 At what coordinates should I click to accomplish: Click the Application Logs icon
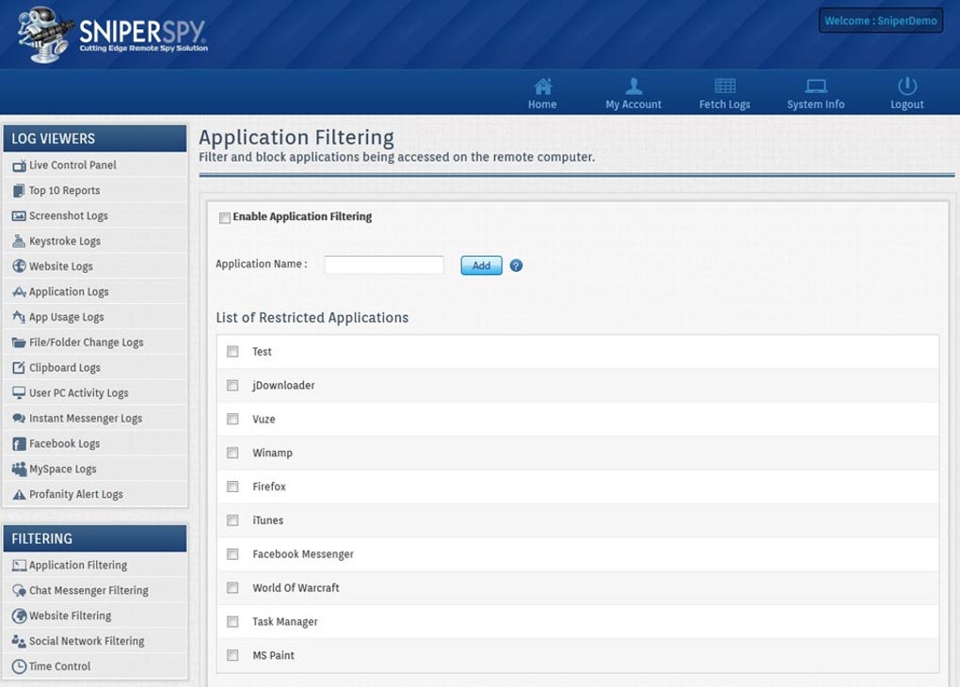pos(19,292)
